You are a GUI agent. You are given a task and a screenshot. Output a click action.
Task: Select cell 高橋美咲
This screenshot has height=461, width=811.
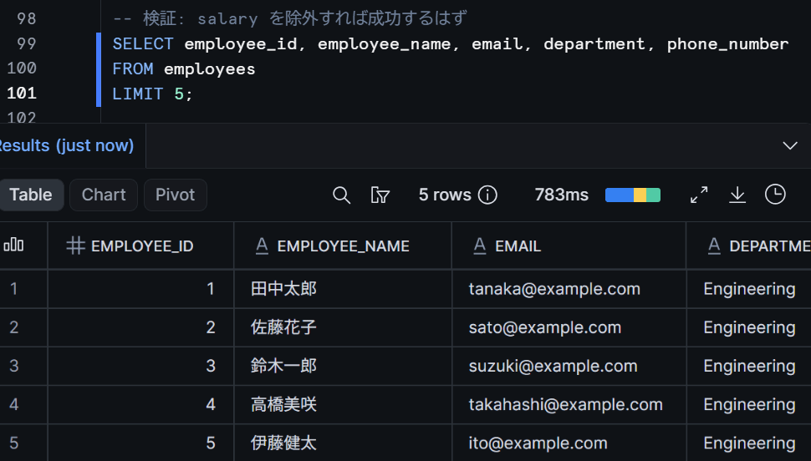coord(343,405)
